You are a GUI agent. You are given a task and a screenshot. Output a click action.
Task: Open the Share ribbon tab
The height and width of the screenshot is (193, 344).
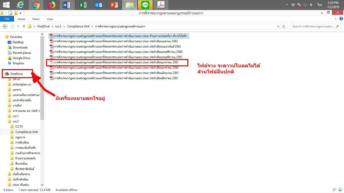(36, 19)
